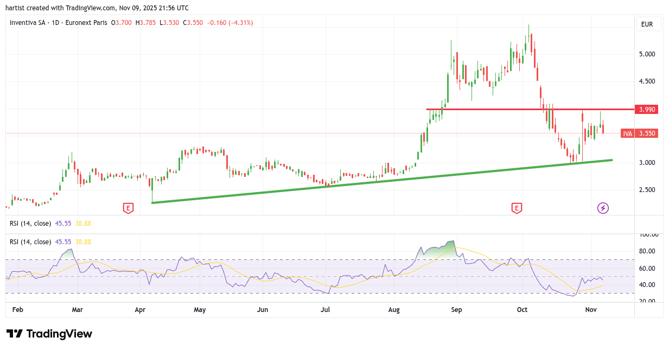Click the 5.000 level on price axis

coord(647,54)
